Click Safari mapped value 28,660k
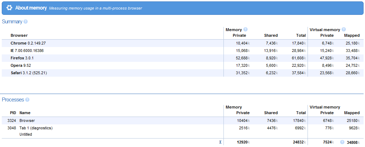This screenshot has height=147, width=365. click(x=353, y=73)
